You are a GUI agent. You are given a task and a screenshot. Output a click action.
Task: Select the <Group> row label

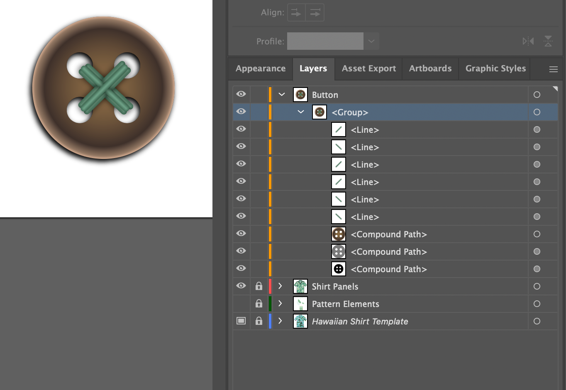coord(350,112)
